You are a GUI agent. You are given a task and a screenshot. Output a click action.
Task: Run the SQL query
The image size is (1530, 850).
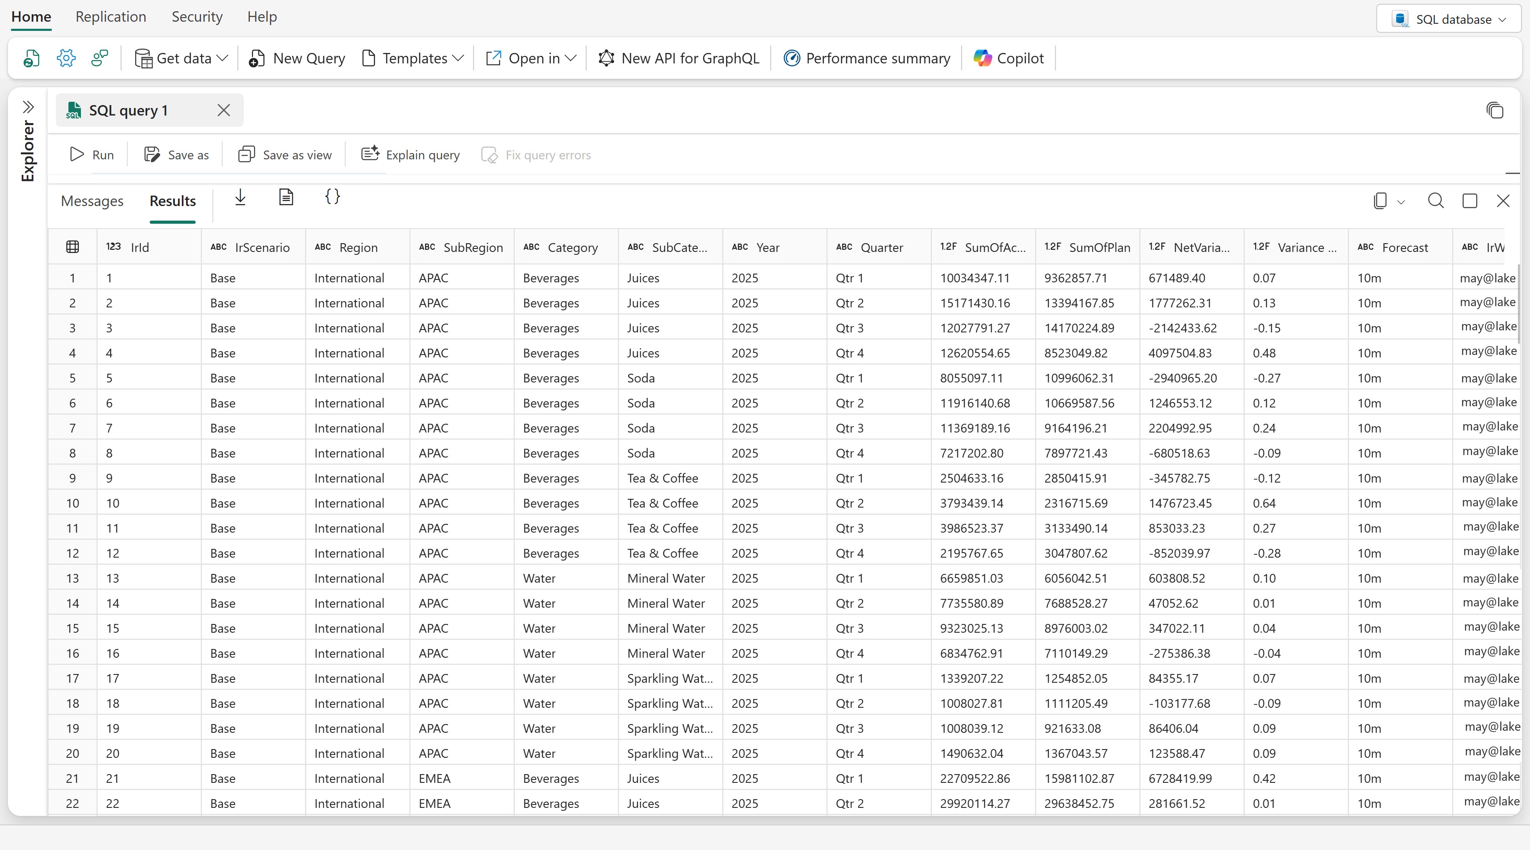92,155
